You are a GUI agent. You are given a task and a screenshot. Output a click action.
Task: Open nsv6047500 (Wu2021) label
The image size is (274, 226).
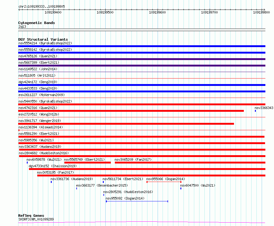[198, 185]
